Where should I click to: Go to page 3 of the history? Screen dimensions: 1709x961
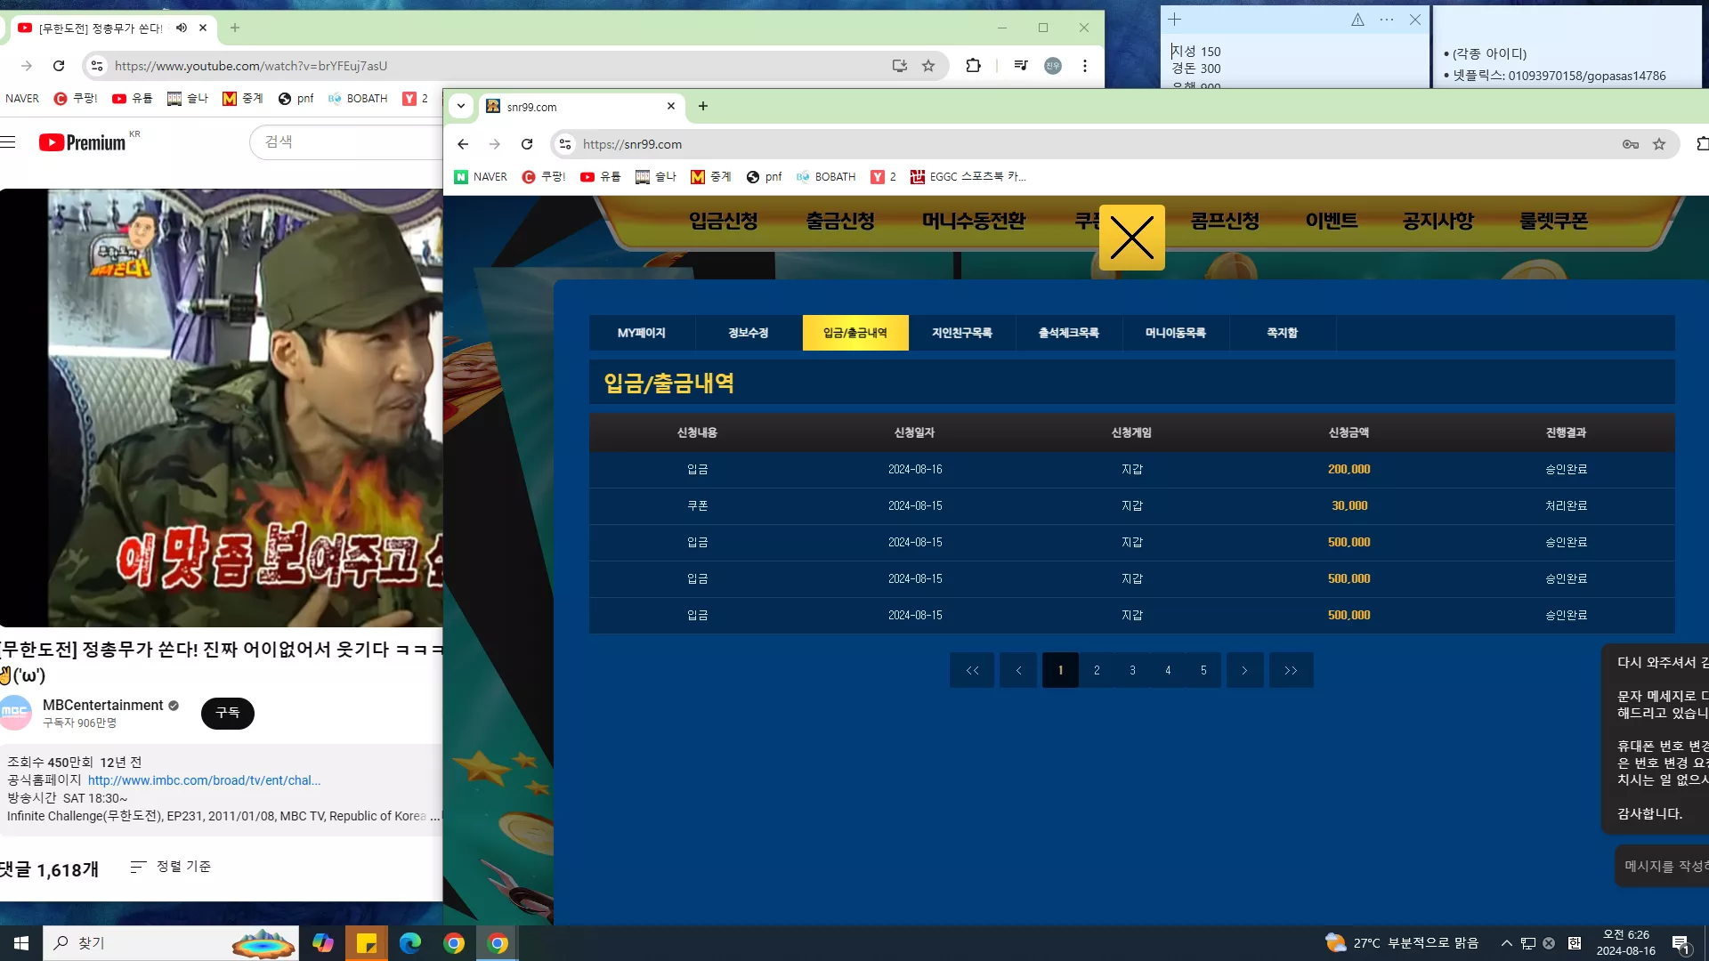pyautogui.click(x=1132, y=670)
